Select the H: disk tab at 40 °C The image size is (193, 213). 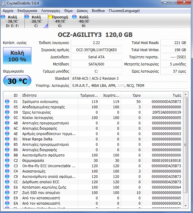coord(84,21)
